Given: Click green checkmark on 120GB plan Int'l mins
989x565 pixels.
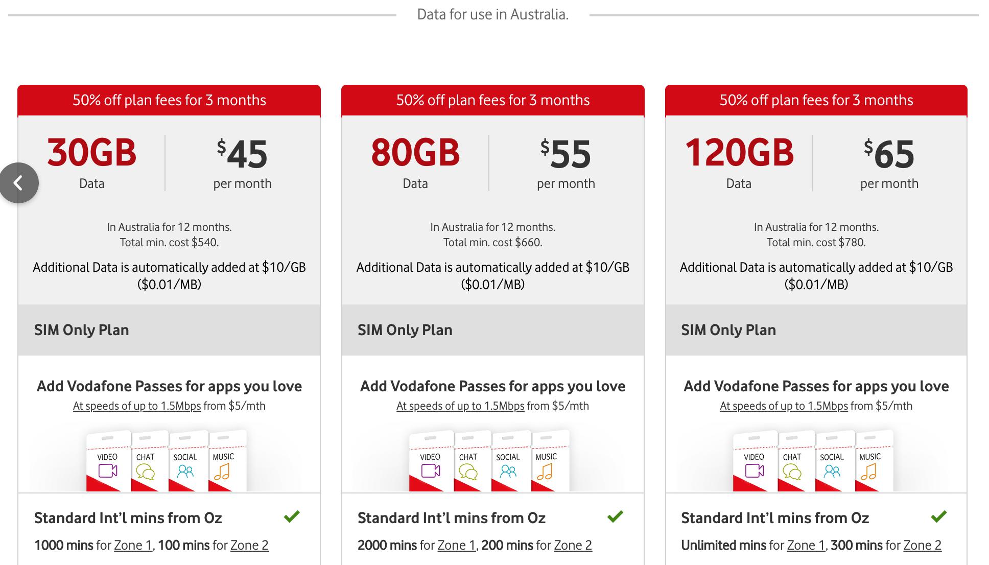Looking at the screenshot, I should pyautogui.click(x=939, y=517).
